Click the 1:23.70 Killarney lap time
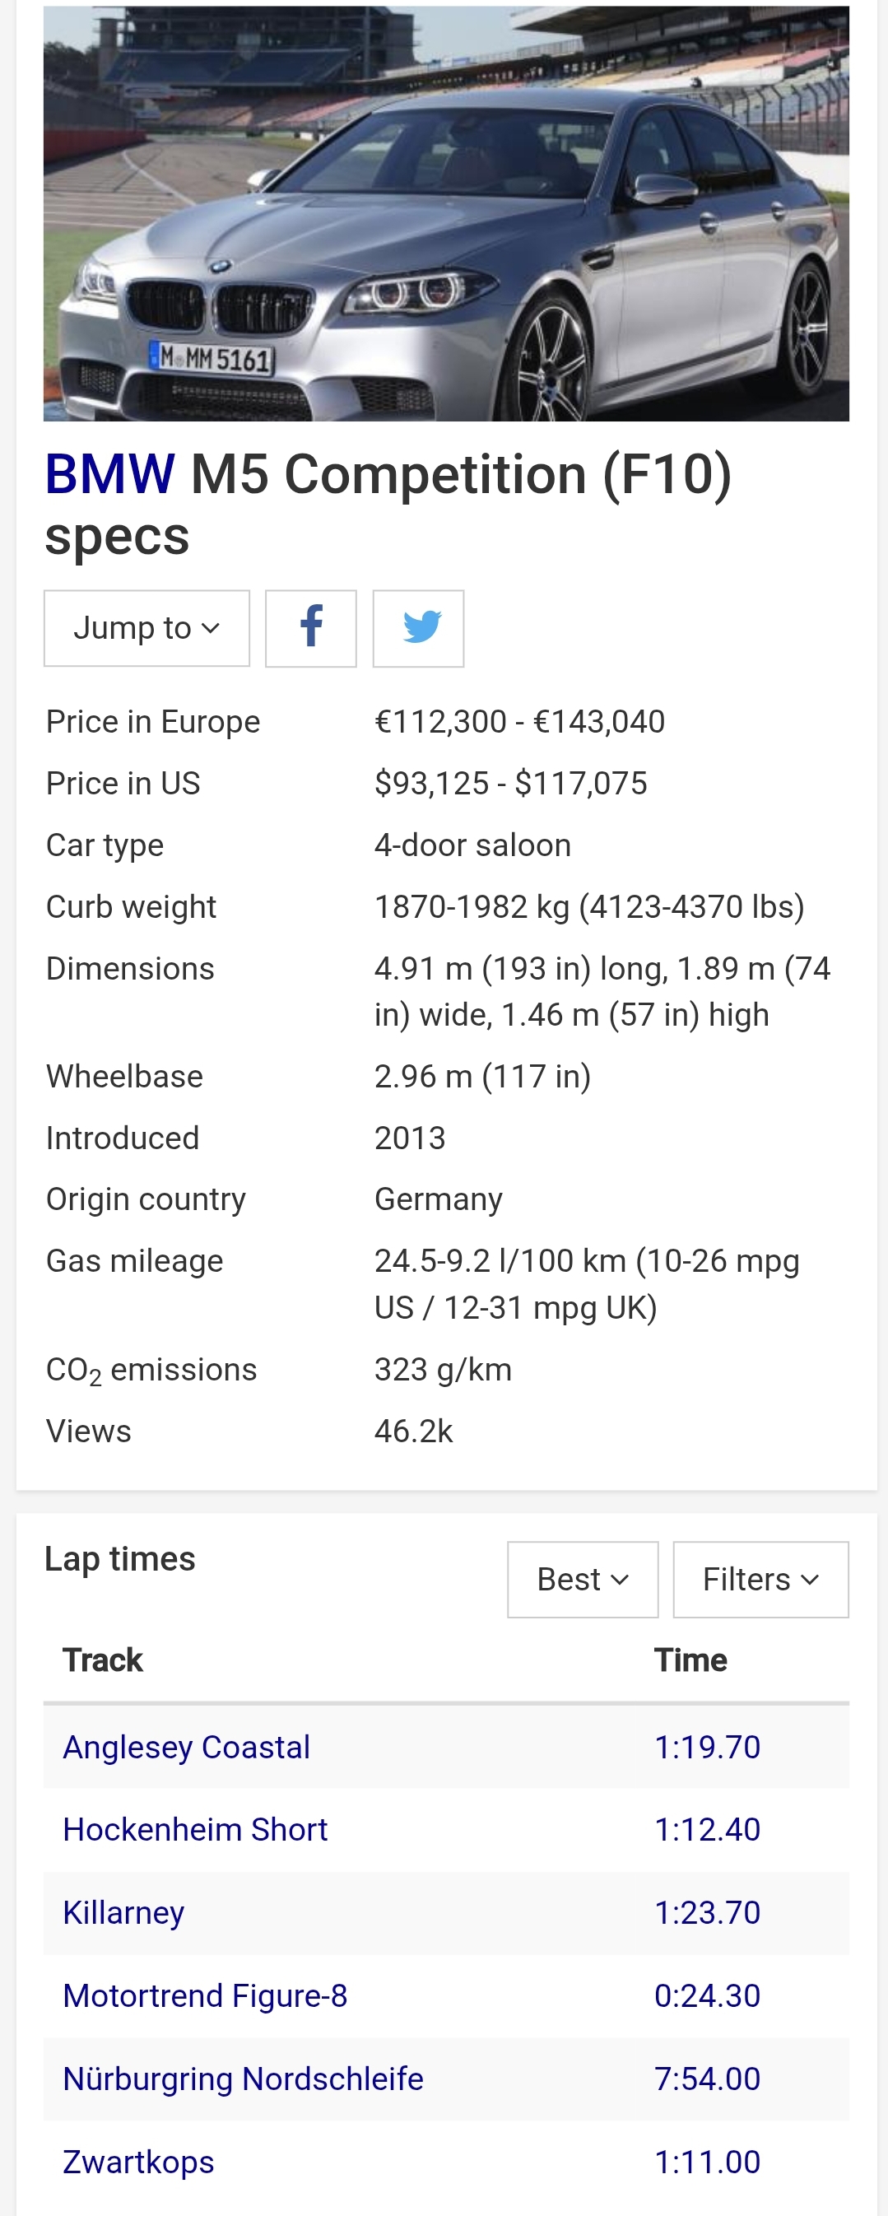 (708, 1912)
